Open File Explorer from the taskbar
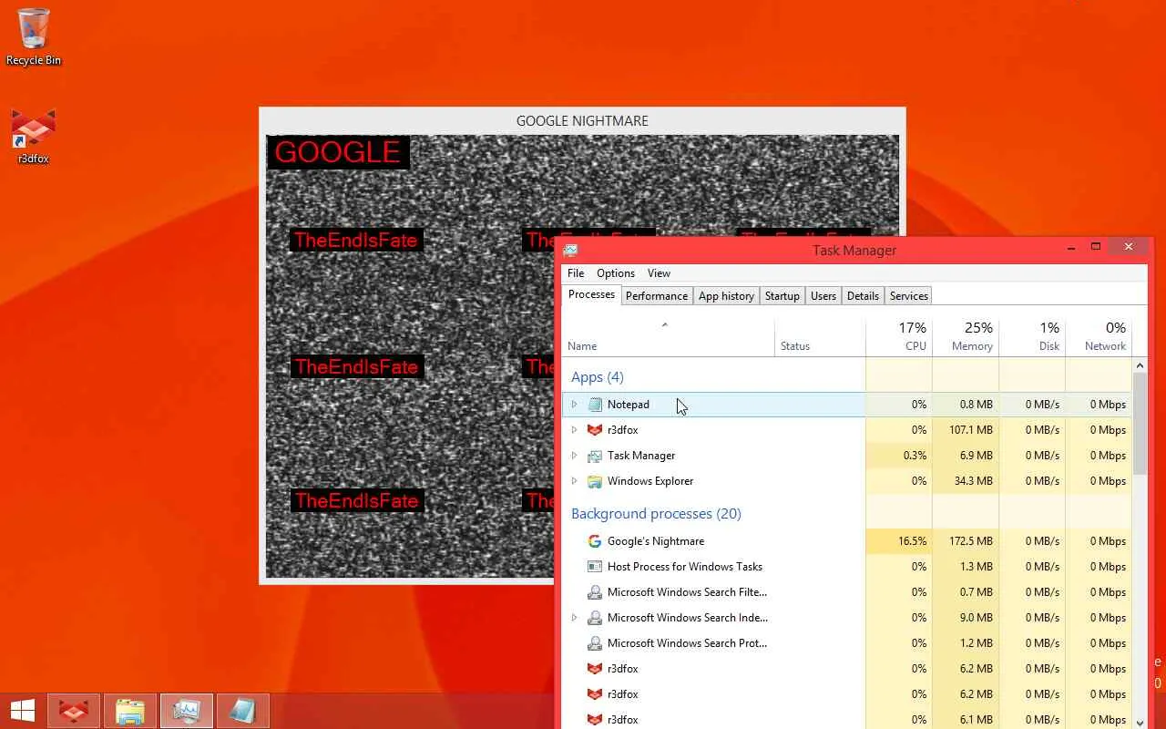The image size is (1166, 729). click(x=130, y=711)
